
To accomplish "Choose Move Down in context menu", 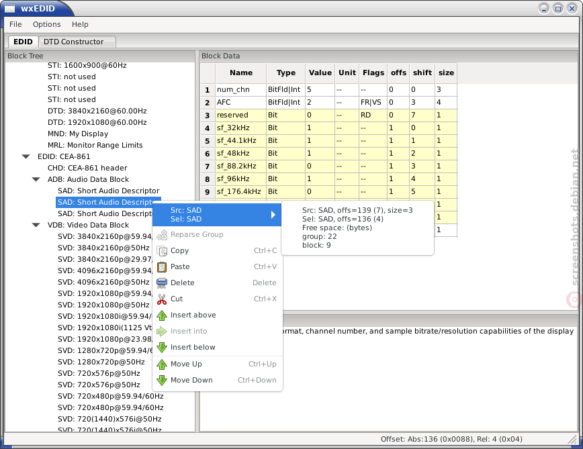I will click(x=217, y=380).
